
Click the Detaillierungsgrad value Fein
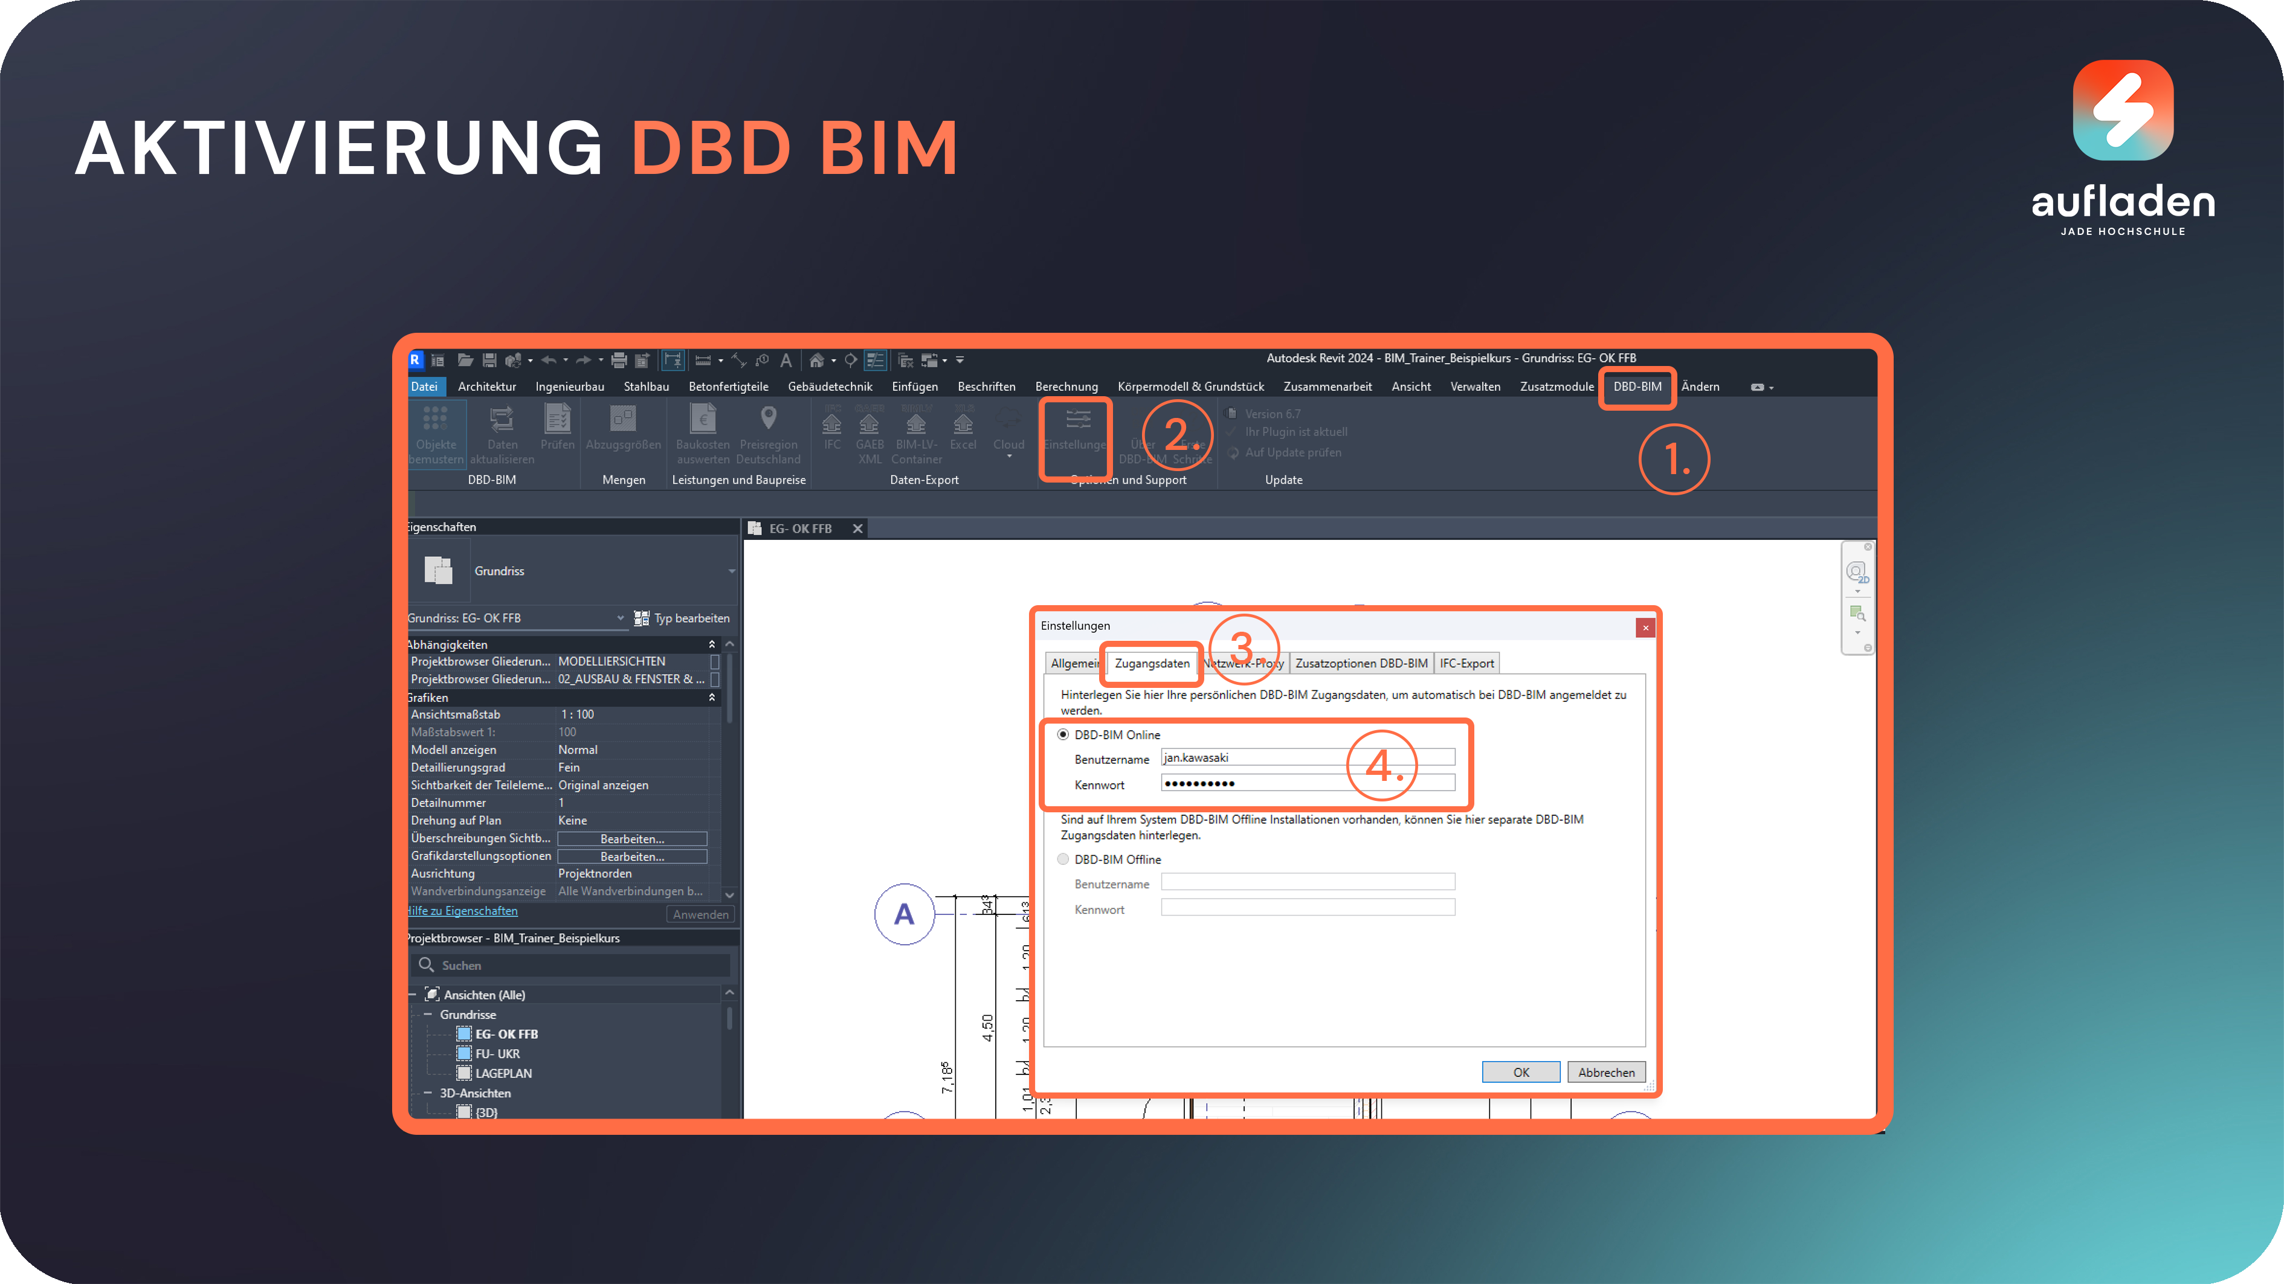569,768
